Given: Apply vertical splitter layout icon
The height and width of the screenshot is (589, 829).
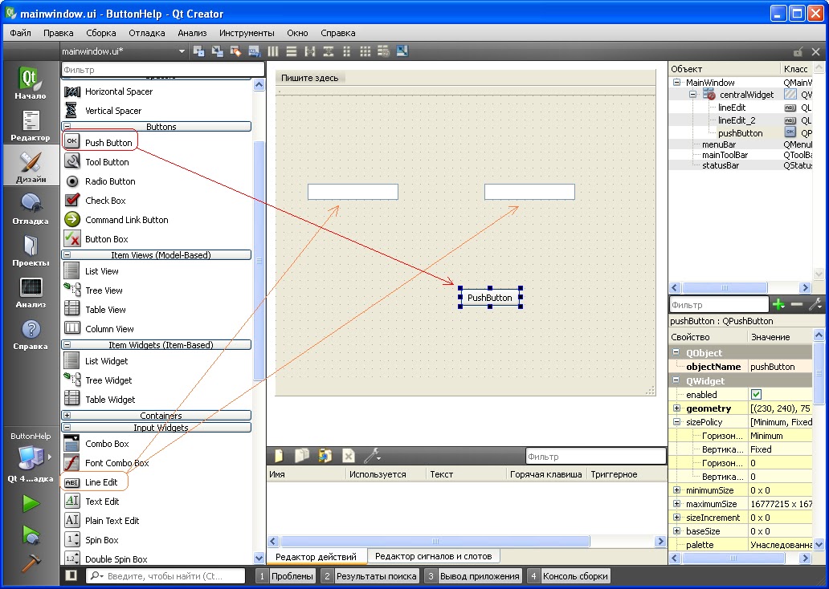Looking at the screenshot, I should pos(329,51).
